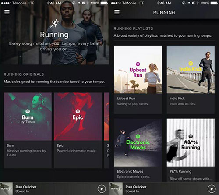Tap the large Running heading on hero
The height and width of the screenshot is (195, 219).
54,35
